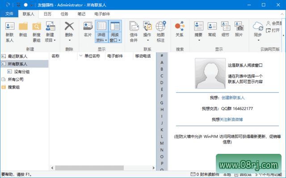
Task: Switch to the Tasks (任务) tab
Action: pos(64,14)
